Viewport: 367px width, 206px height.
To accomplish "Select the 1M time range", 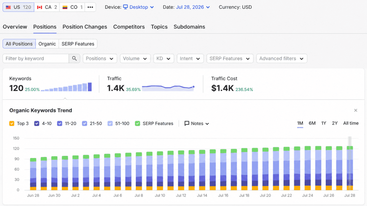I will click(300, 123).
